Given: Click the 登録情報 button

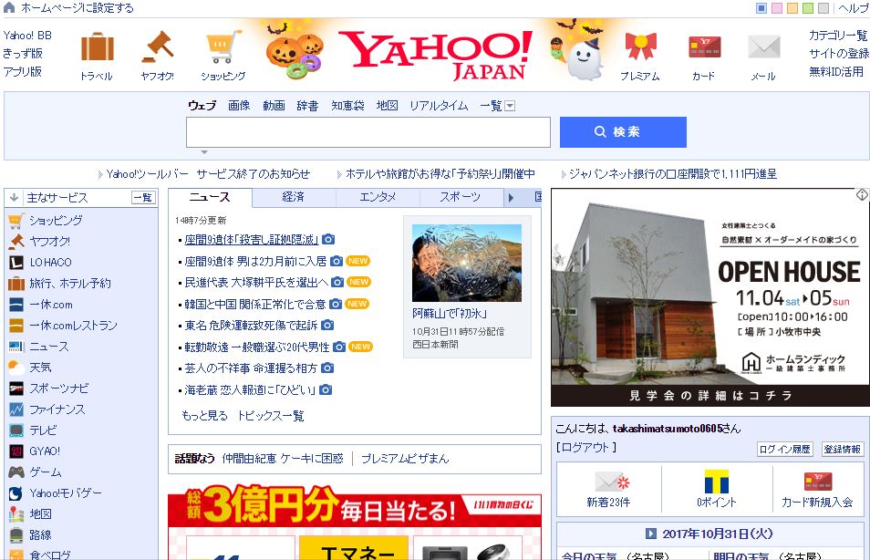Looking at the screenshot, I should 843,450.
